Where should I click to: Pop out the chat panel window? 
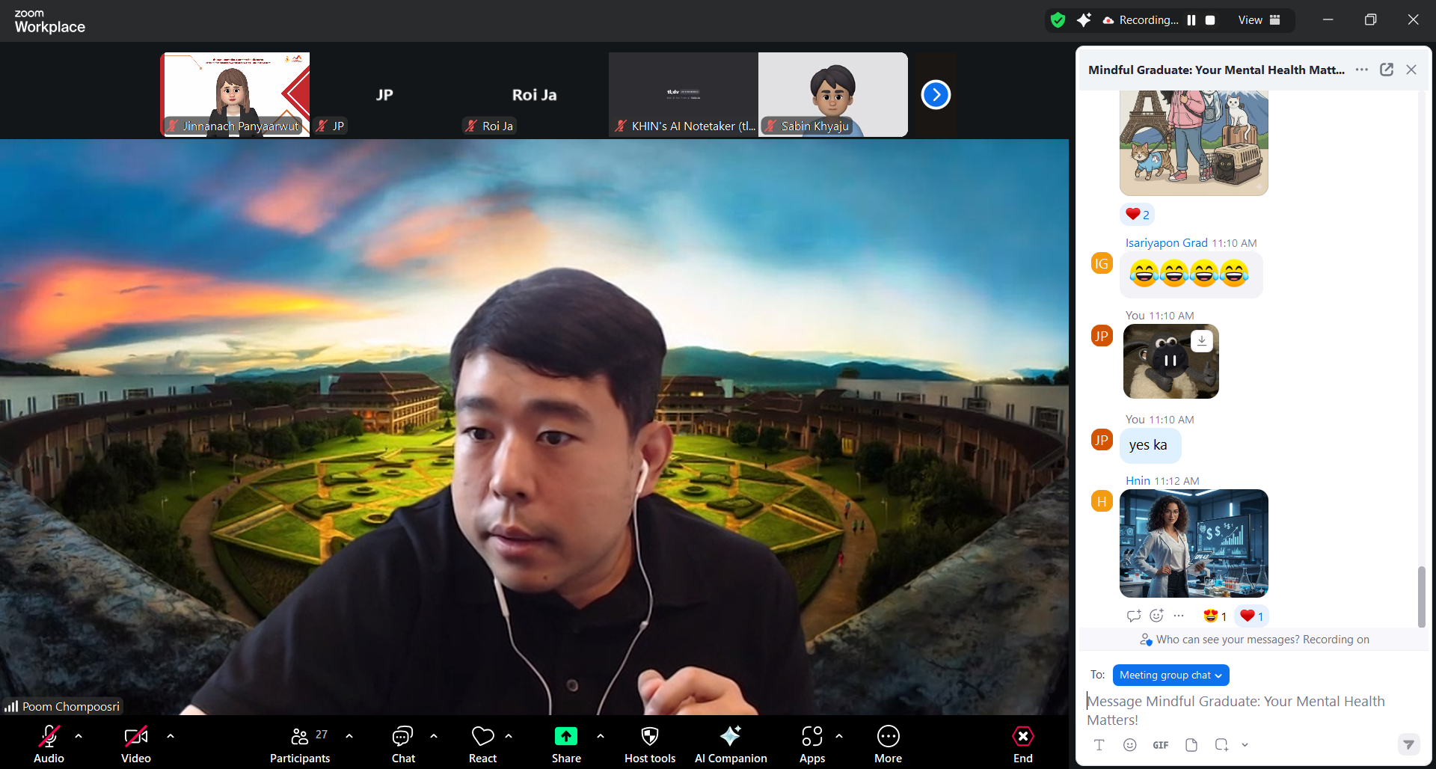pos(1387,70)
